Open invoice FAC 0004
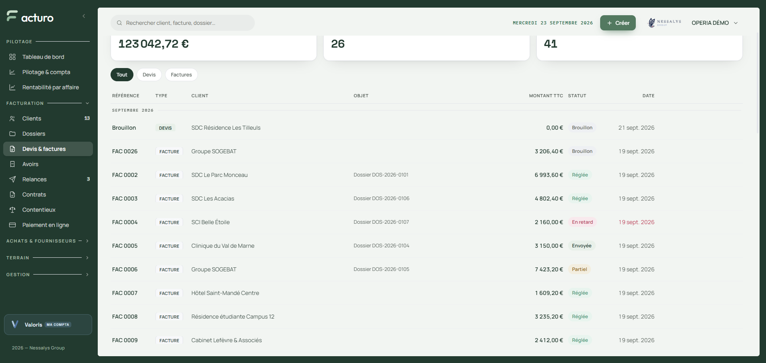 426,222
